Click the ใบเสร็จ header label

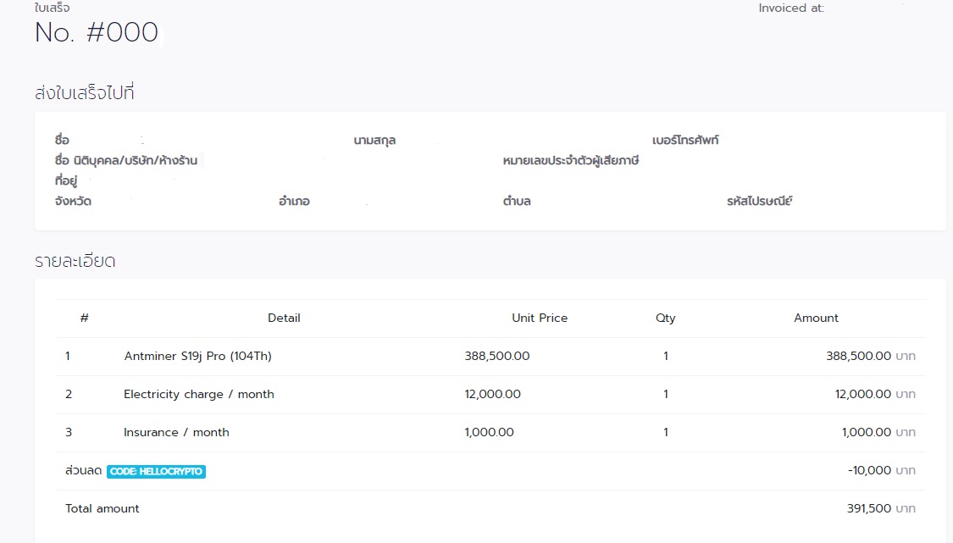[x=53, y=7]
